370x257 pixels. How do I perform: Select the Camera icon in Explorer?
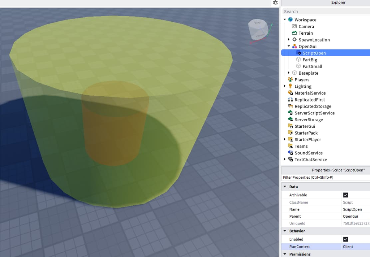(294, 26)
